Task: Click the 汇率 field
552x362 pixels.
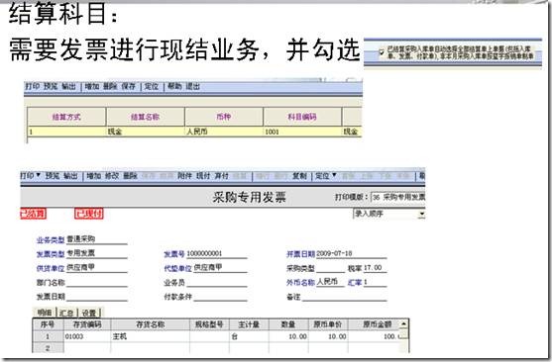Action: click(375, 282)
